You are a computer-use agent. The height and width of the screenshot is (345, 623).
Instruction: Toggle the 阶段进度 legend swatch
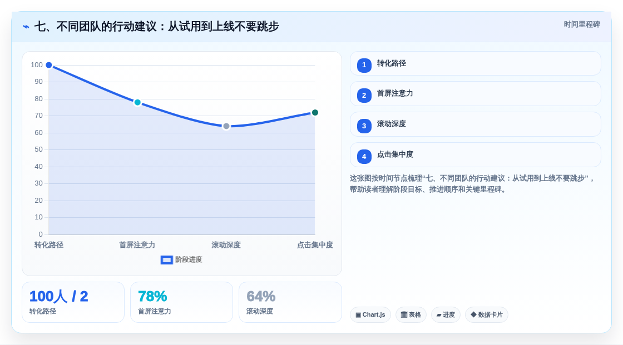(166, 260)
